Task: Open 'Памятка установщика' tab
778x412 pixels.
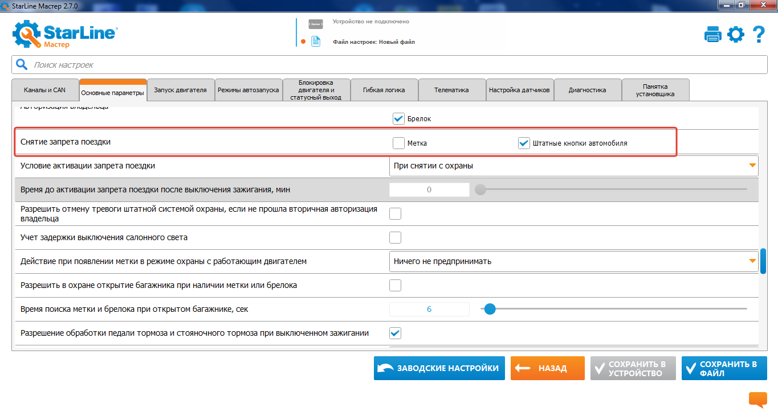Action: [655, 90]
